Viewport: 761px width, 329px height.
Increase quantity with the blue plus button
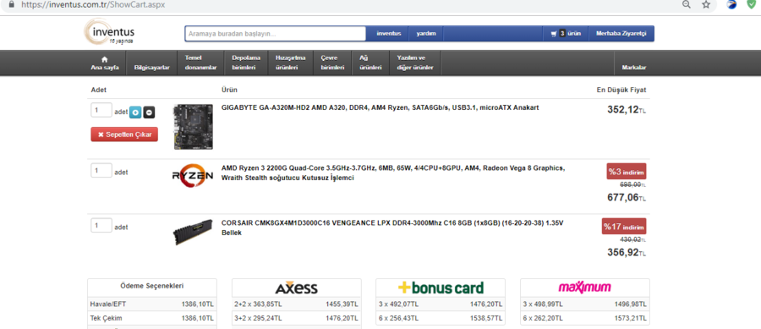(x=135, y=112)
